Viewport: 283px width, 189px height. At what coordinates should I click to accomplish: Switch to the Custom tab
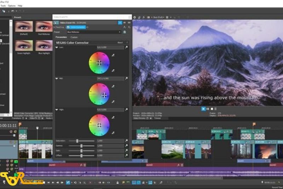point(74,37)
